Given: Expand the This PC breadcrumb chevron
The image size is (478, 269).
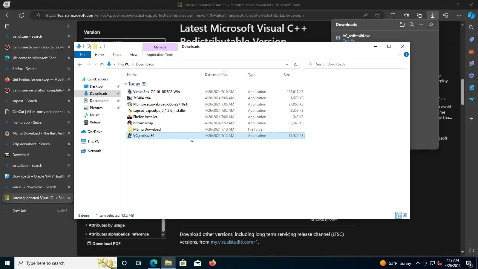Looking at the screenshot, I should pos(133,64).
